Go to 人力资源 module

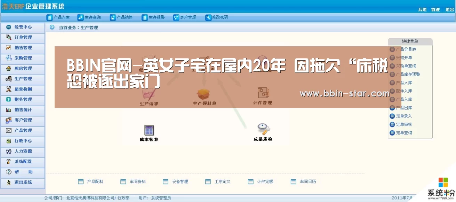(x=23, y=151)
